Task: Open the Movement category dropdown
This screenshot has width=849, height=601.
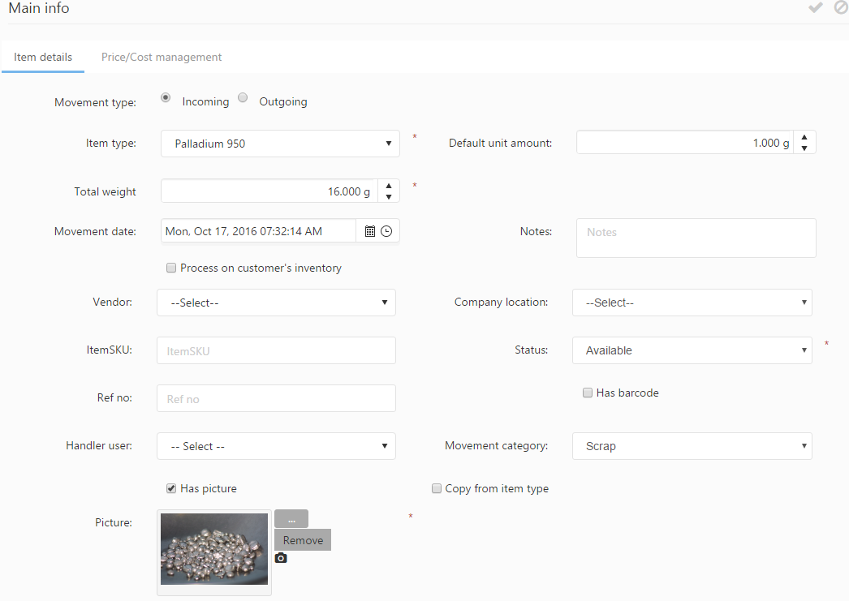Action: 692,446
